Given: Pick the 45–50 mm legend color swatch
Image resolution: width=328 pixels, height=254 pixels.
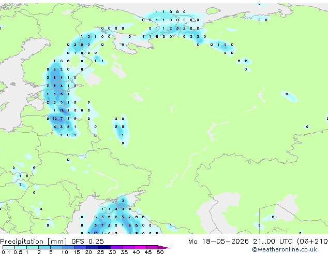Looking at the screenshot, I should [x=152, y=247].
